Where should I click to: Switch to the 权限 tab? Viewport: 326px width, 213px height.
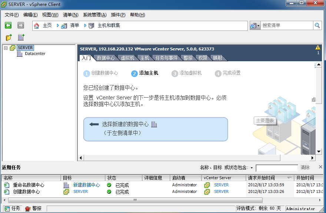pyautogui.click(x=203, y=58)
